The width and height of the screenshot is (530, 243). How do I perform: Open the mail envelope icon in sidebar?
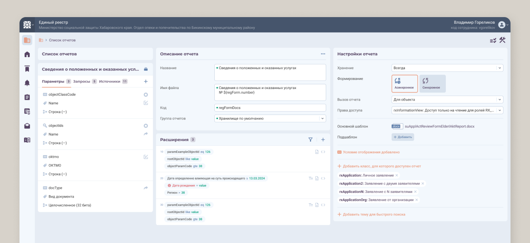tap(27, 126)
